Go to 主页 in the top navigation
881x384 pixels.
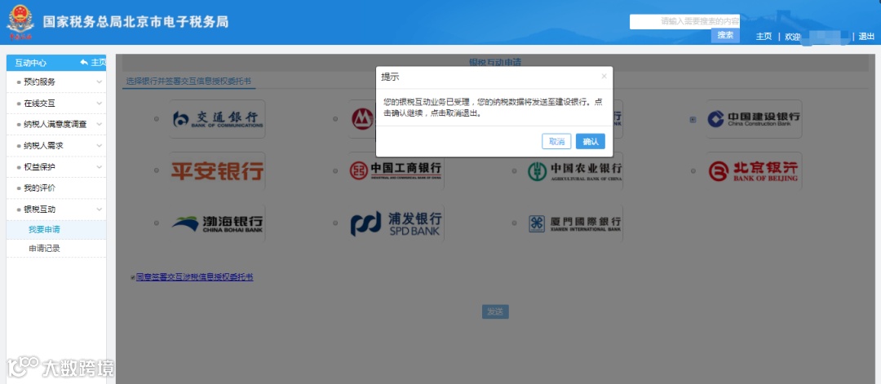click(764, 37)
